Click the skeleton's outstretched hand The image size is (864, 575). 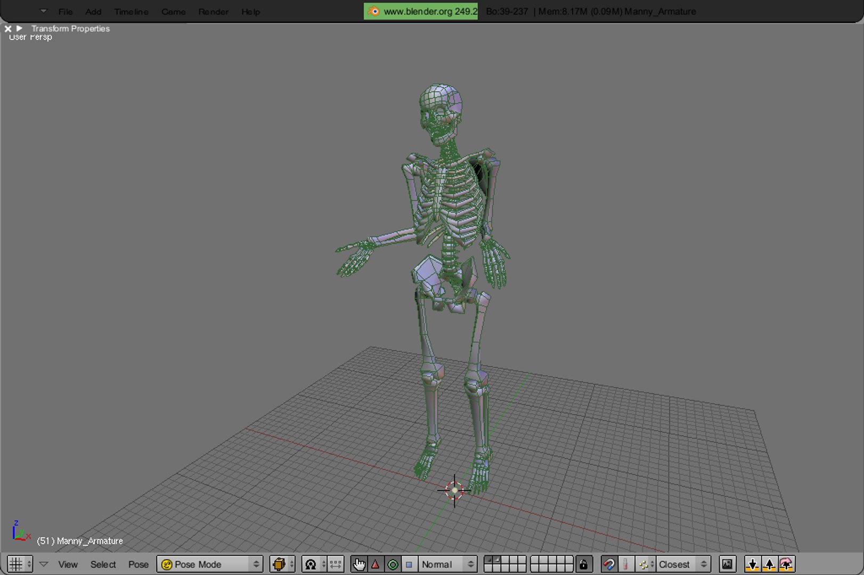pos(355,257)
